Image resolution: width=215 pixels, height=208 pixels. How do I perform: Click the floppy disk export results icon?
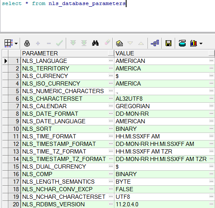pyautogui.click(x=168, y=43)
